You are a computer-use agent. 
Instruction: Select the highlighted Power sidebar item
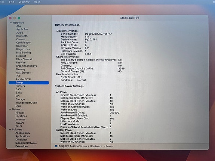[29, 83]
